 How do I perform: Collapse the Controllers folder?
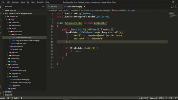coord(18,31)
